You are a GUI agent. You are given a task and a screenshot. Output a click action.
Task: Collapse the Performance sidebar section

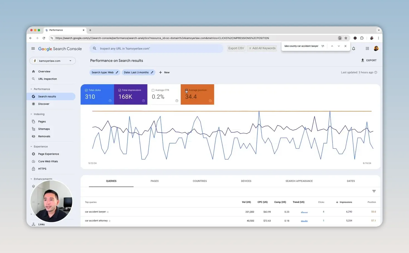point(31,89)
